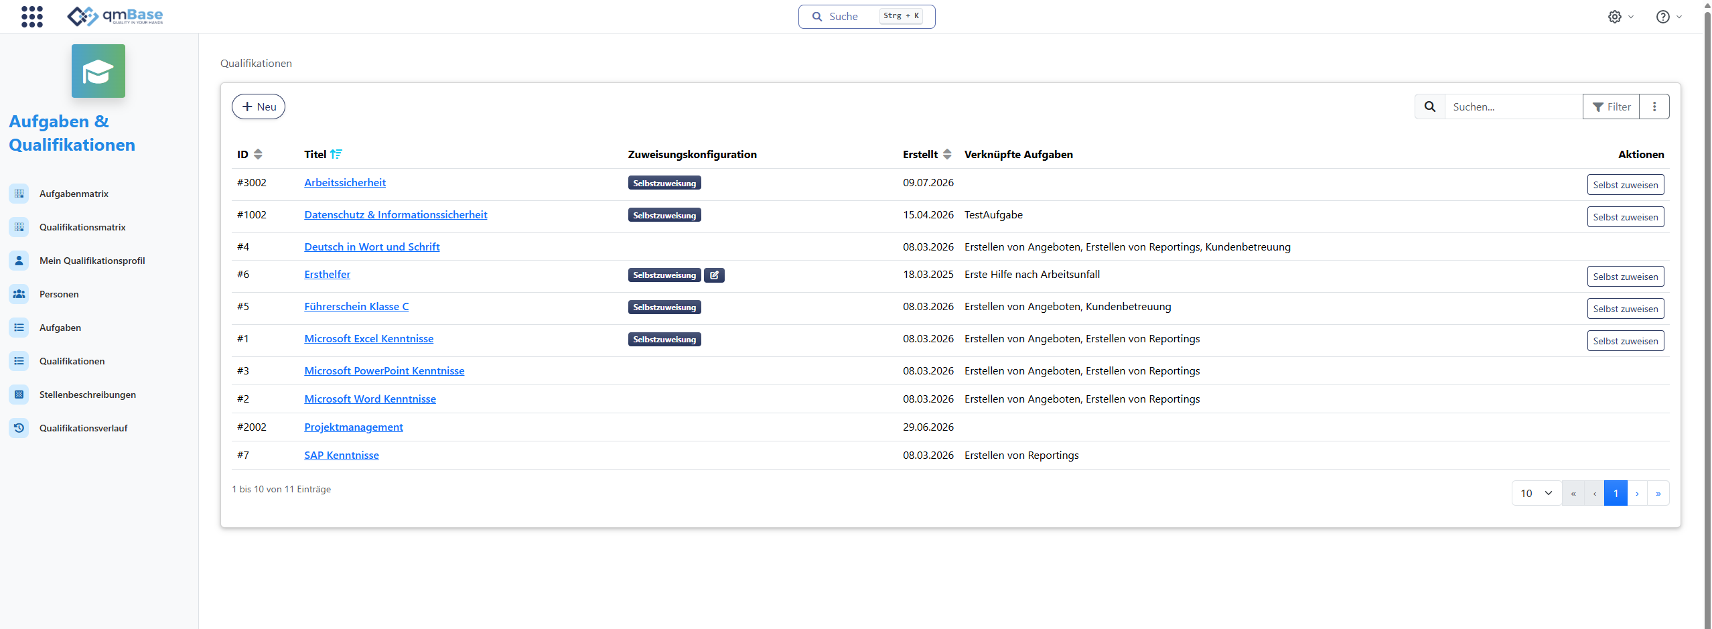Click the Aufgaben list icon
The image size is (1712, 629).
[19, 328]
